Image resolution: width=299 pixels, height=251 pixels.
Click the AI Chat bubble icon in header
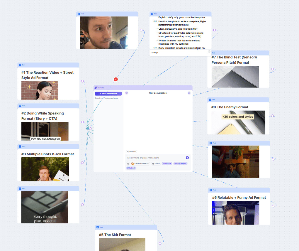point(96,88)
